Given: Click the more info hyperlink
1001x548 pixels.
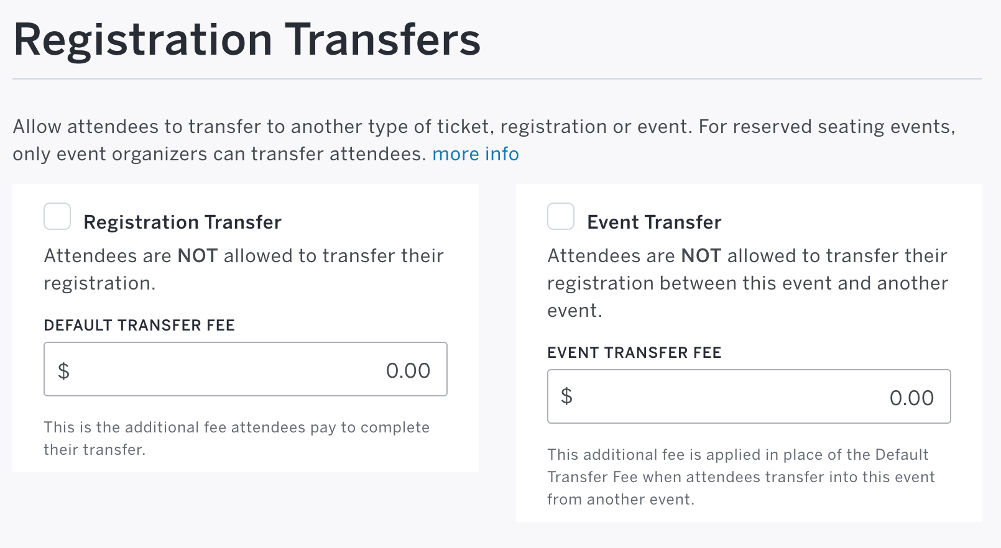Looking at the screenshot, I should click(476, 153).
